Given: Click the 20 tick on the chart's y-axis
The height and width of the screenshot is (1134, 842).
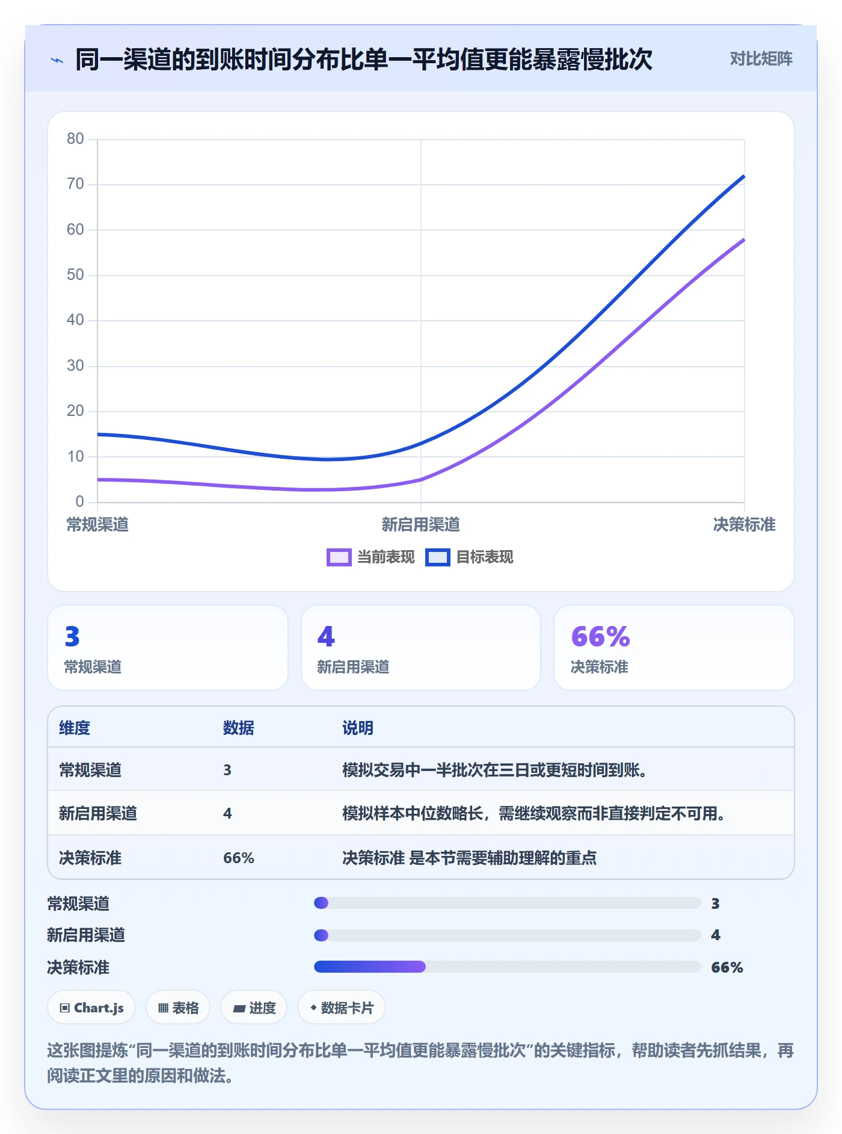Looking at the screenshot, I should pyautogui.click(x=75, y=411).
